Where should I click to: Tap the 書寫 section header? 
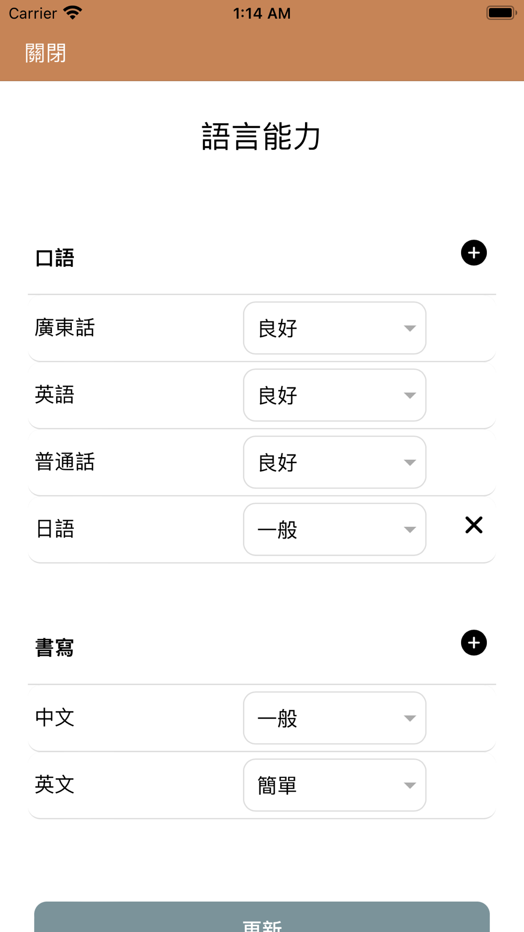click(x=54, y=648)
